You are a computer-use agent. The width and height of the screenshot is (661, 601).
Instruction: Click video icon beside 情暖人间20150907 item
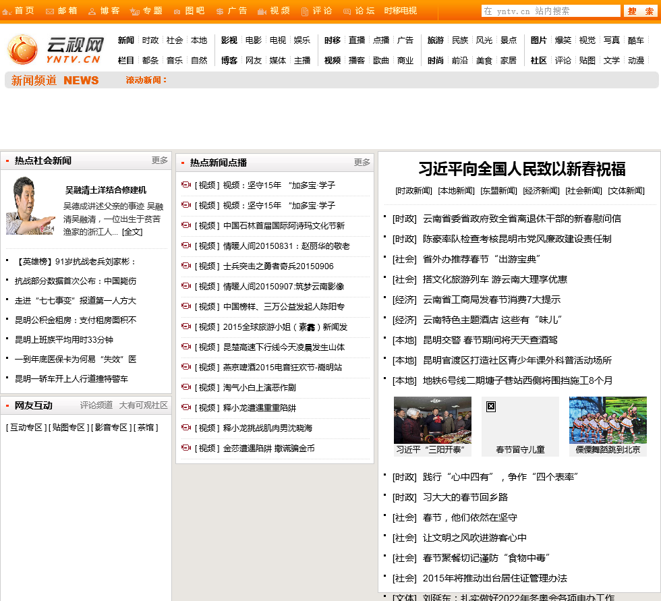[186, 286]
